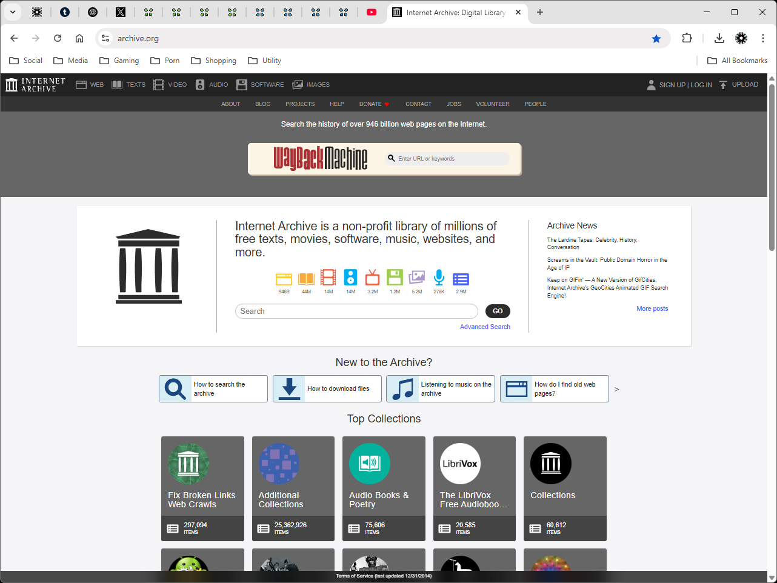777x583 pixels.
Task: Open the Shopping bookmarks folder
Action: tap(214, 61)
